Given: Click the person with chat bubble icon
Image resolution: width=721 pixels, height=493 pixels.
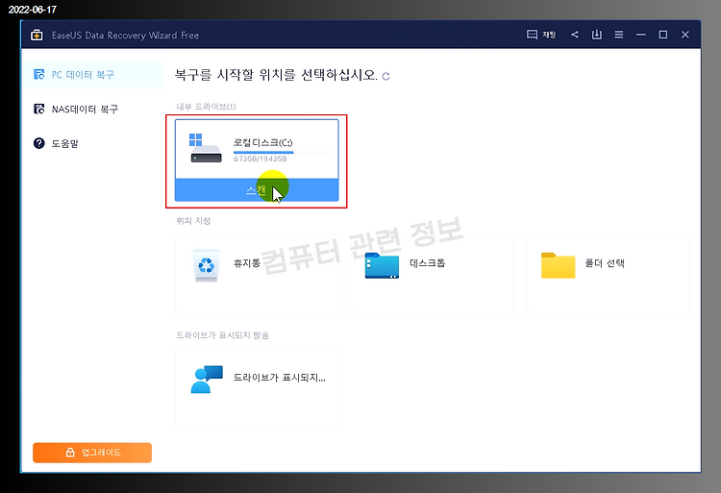Looking at the screenshot, I should (207, 380).
